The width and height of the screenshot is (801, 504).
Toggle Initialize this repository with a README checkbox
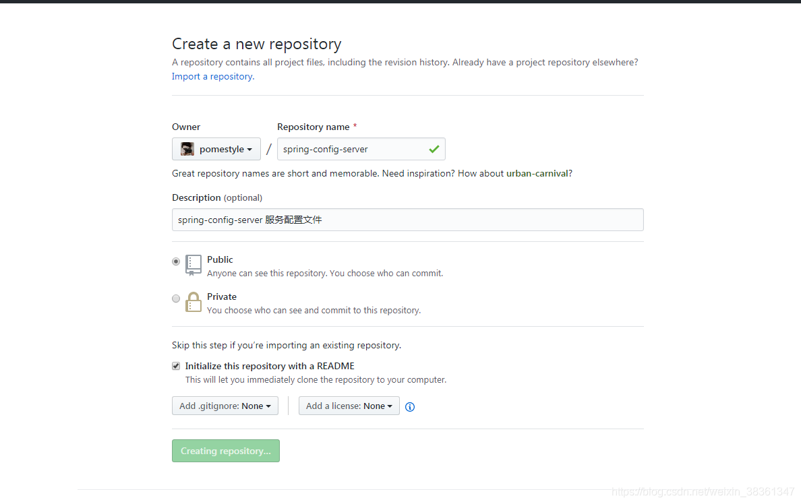[x=176, y=366]
